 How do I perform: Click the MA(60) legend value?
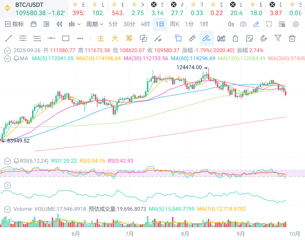(x=193, y=58)
